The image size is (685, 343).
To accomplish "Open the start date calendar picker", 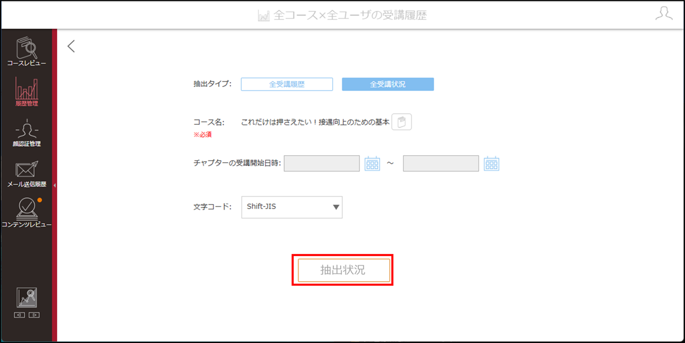I will [372, 163].
